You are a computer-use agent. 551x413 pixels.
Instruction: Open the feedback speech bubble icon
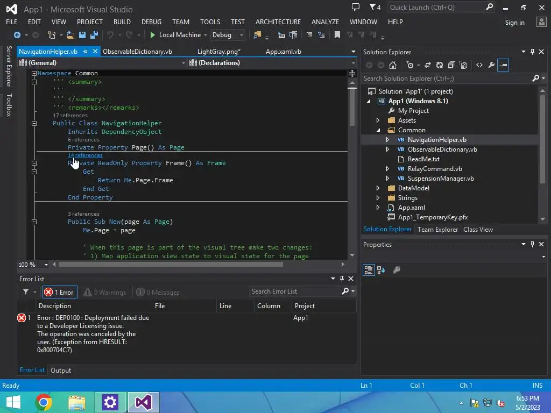tap(356, 7)
